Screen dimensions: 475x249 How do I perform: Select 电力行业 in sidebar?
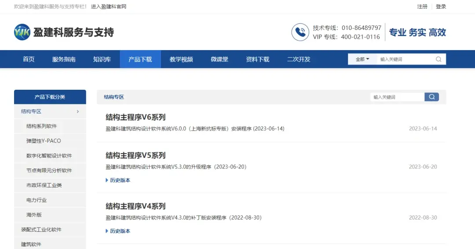[50, 200]
